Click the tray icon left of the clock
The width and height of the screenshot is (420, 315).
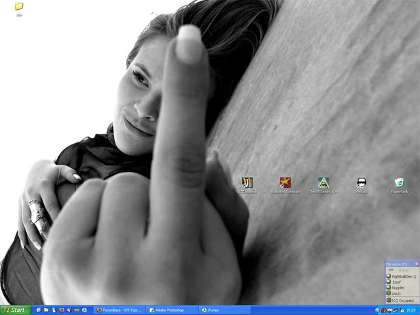click(x=402, y=310)
